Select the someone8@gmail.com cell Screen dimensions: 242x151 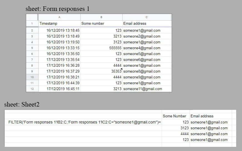147,71
